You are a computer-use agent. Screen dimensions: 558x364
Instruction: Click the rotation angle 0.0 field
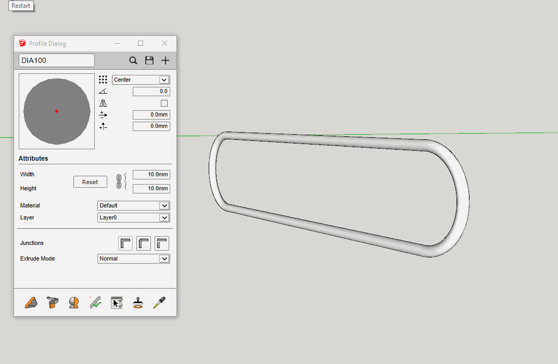(x=151, y=92)
